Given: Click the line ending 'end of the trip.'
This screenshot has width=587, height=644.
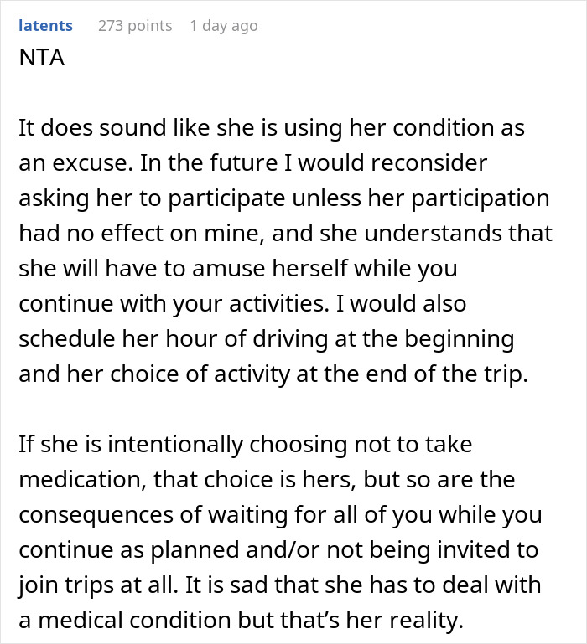Looking at the screenshot, I should pyautogui.click(x=273, y=374).
